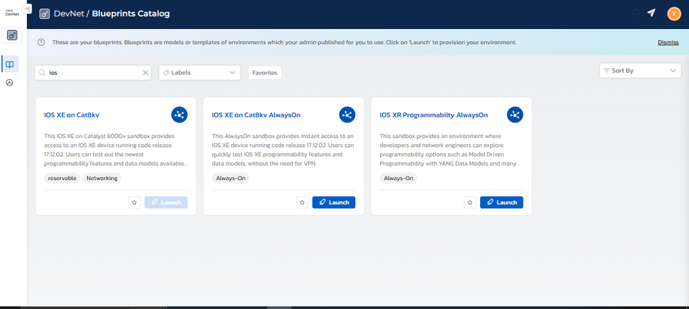Image resolution: width=689 pixels, height=309 pixels.
Task: Click the search field containing ios
Action: [93, 72]
